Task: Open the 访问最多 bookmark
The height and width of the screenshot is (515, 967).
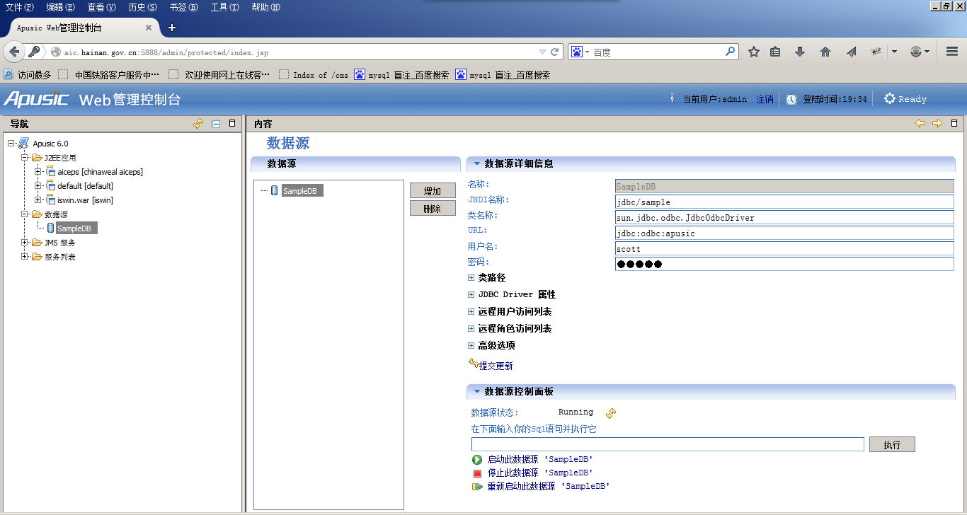Action: pos(28,75)
